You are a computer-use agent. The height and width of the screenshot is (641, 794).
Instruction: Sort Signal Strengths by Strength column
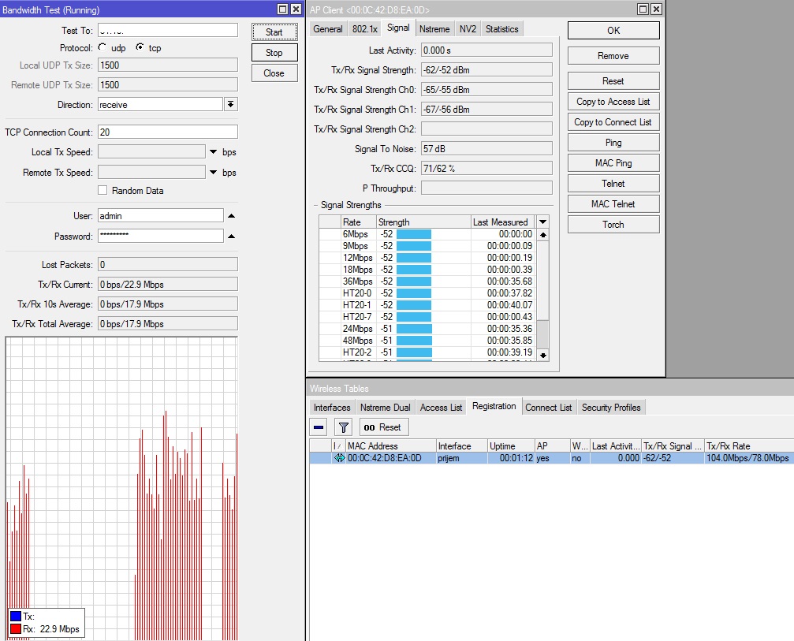[423, 222]
